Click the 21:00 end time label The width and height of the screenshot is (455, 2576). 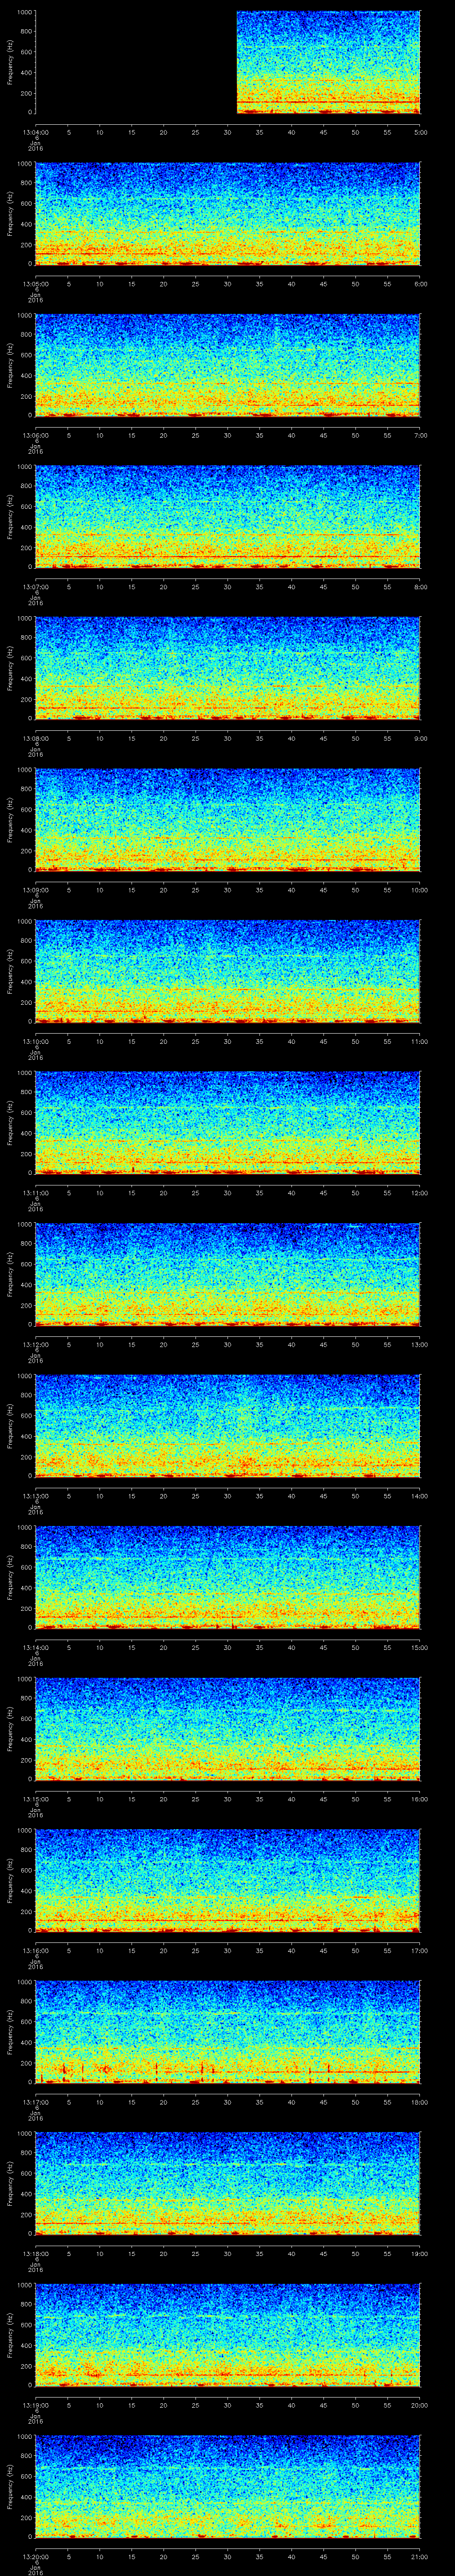click(x=420, y=2556)
